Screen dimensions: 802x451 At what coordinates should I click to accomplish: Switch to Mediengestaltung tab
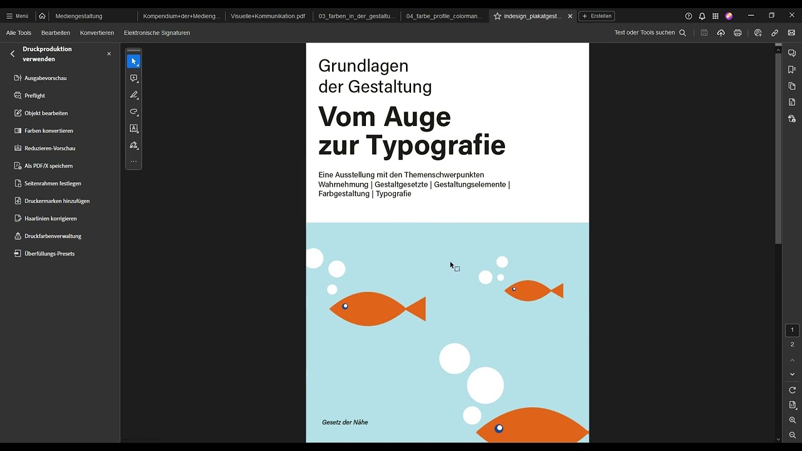click(x=79, y=16)
